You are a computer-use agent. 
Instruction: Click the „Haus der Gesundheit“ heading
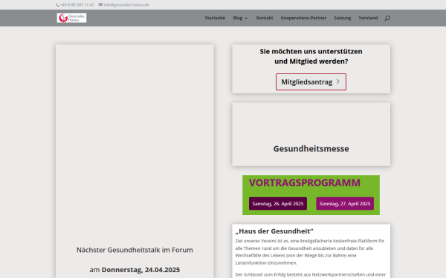click(274, 231)
